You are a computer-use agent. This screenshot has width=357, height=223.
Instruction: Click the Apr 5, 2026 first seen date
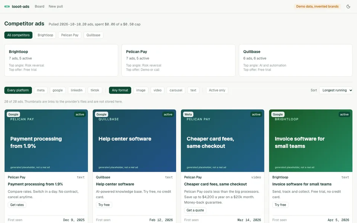click(x=338, y=220)
